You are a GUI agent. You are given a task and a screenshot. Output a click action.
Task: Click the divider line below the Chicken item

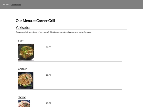click(x=70, y=90)
